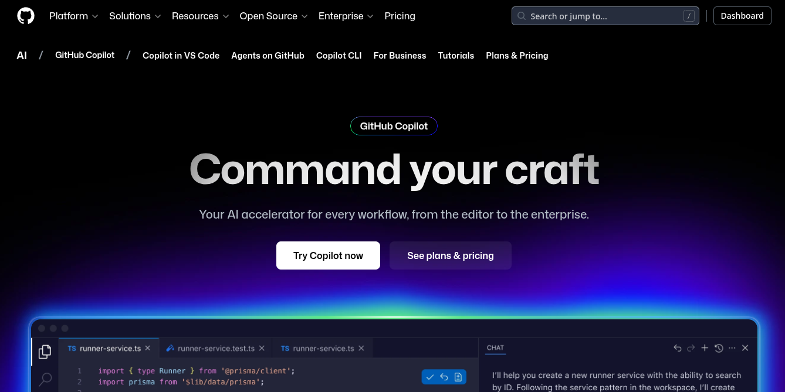
Task: Open See plans & pricing
Action: pos(450,255)
